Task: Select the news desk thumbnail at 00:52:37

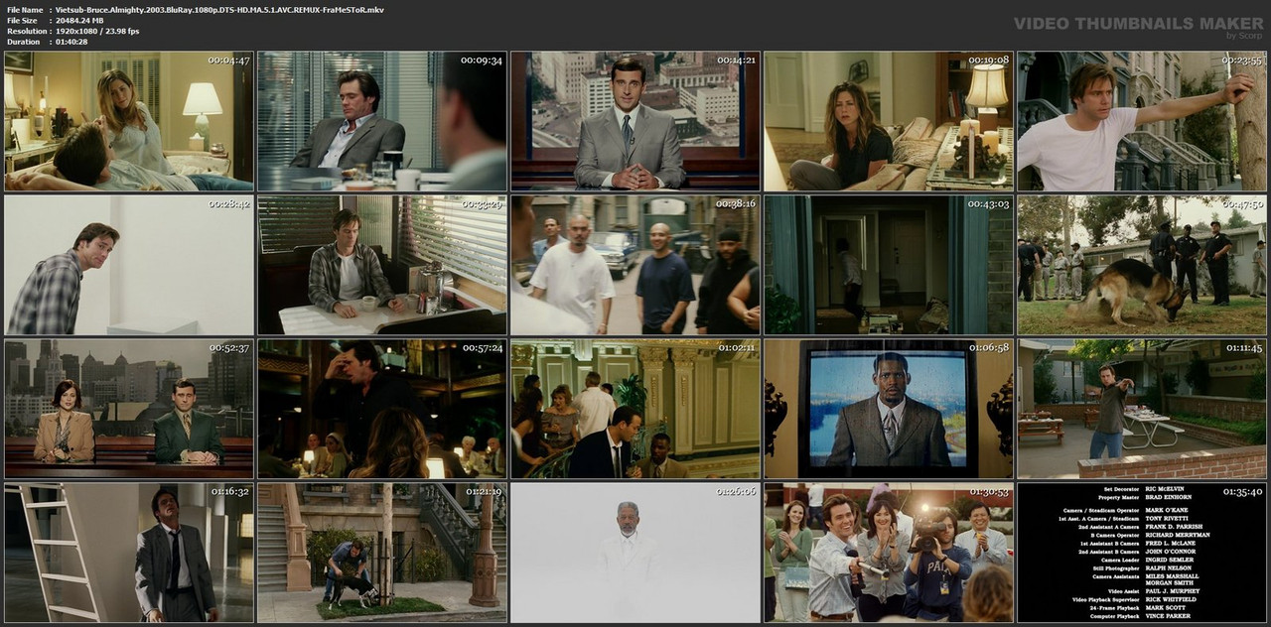Action: coord(129,409)
